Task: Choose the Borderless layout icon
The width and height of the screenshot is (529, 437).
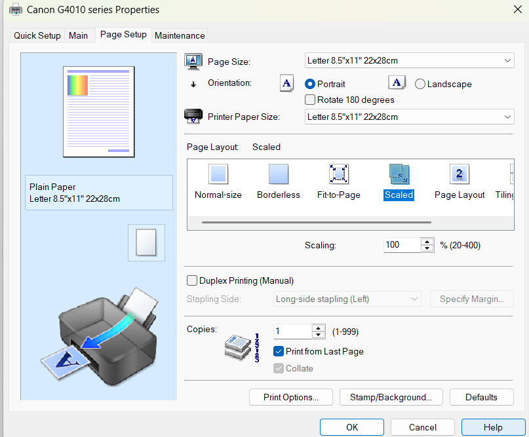Action: click(279, 174)
